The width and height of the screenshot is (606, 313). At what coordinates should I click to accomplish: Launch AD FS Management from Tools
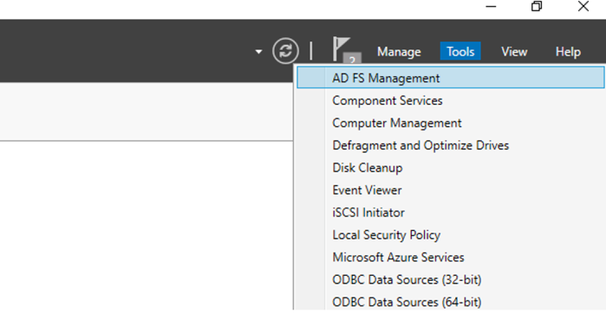pyautogui.click(x=450, y=78)
